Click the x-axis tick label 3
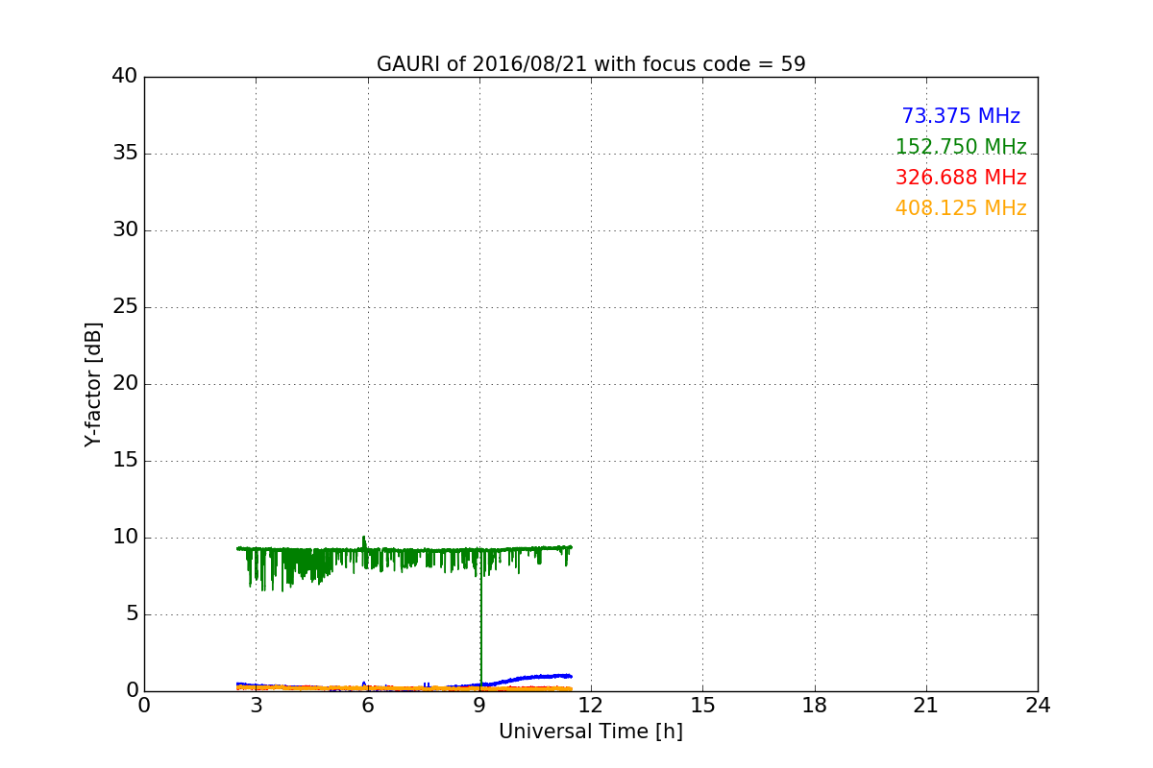Screen dimensions: 1153x768 pyautogui.click(x=256, y=706)
